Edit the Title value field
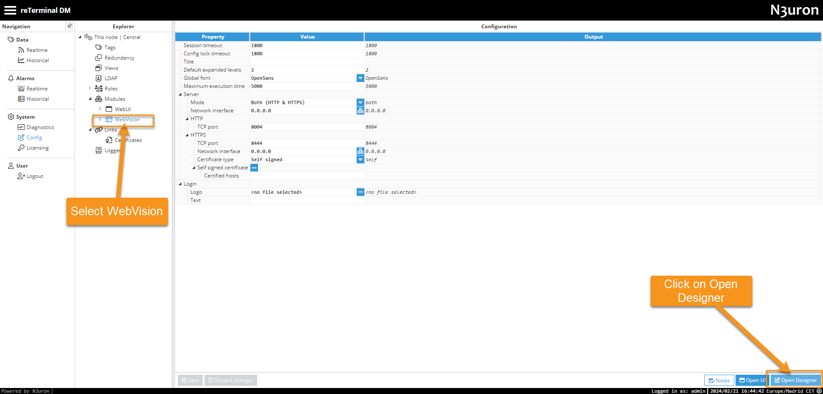 pos(307,62)
